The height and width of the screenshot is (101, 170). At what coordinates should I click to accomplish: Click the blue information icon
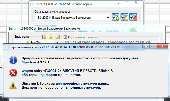point(13,60)
